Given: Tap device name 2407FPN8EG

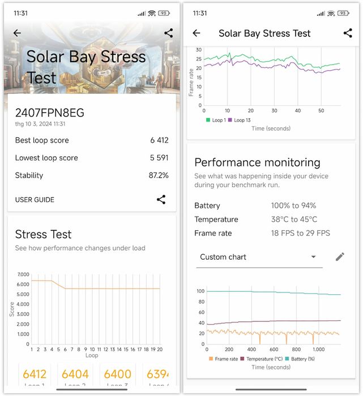Looking at the screenshot, I should click(49, 113).
